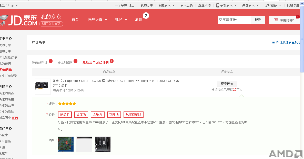Open 我的订单 in the top bar

pyautogui.click(x=147, y=5)
